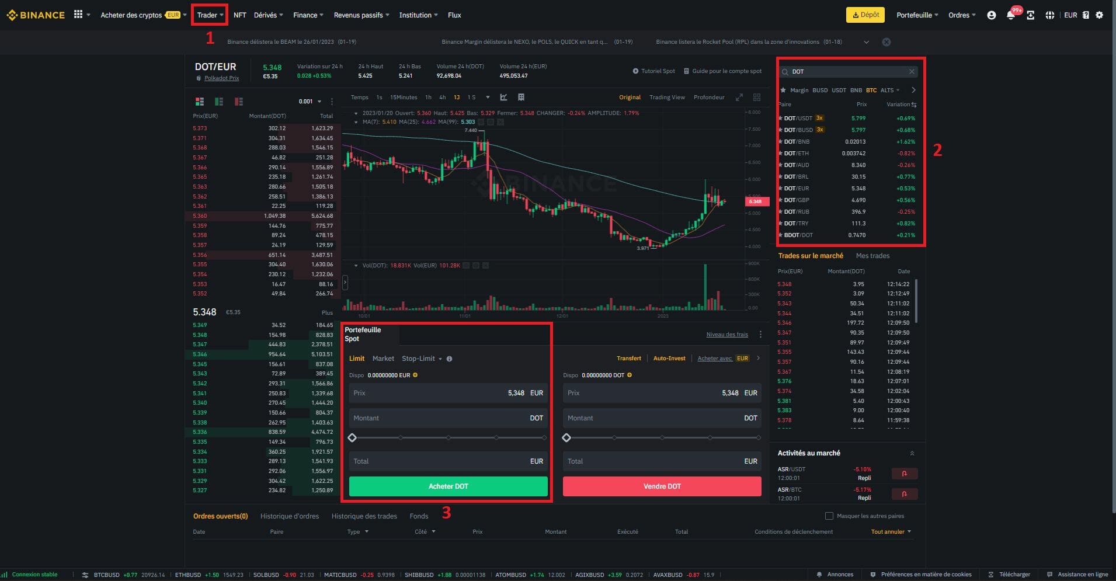Image resolution: width=1116 pixels, height=581 pixels.
Task: Favorite the DOT/GBP pair star
Action: (x=780, y=200)
